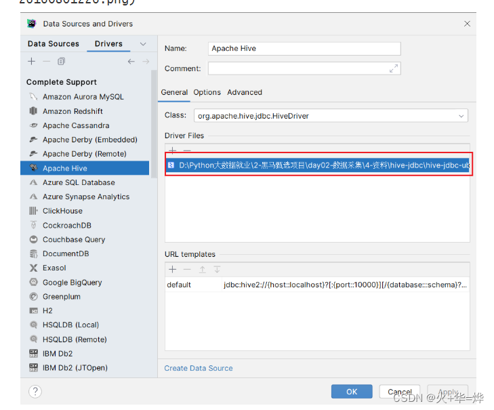
Task: Click the add driver plus icon
Action: pyautogui.click(x=31, y=62)
